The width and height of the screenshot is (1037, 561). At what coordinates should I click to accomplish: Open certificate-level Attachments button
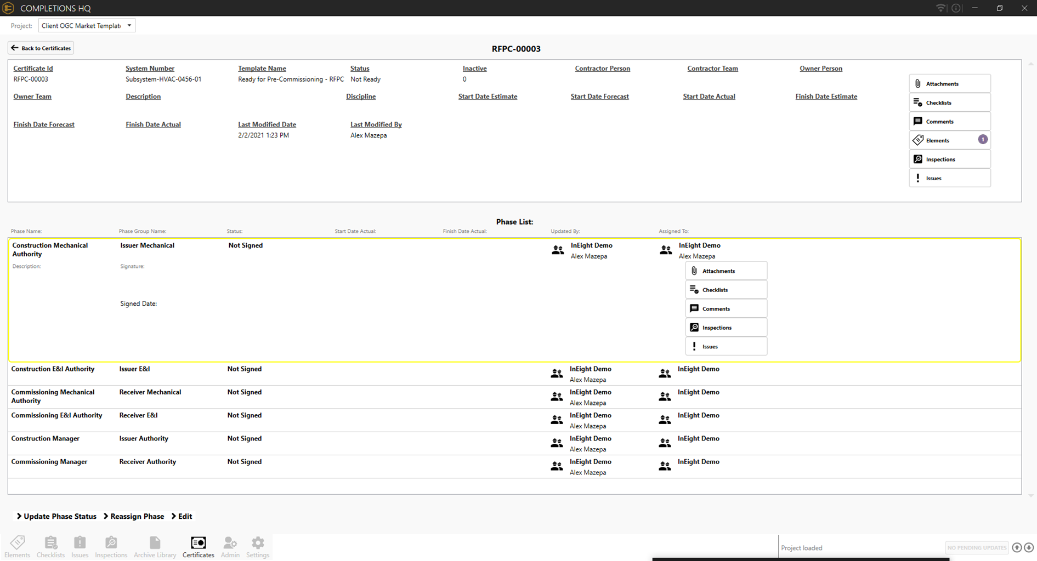tap(949, 84)
